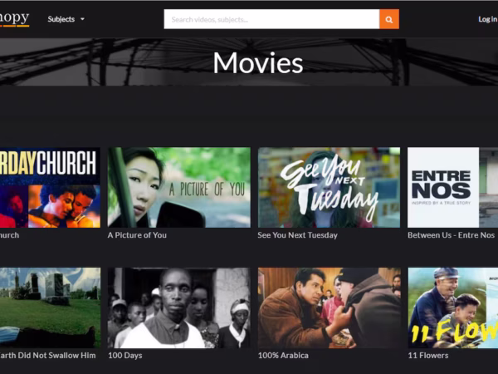The width and height of the screenshot is (498, 374).
Task: Click the Movies page heading
Action: (258, 62)
